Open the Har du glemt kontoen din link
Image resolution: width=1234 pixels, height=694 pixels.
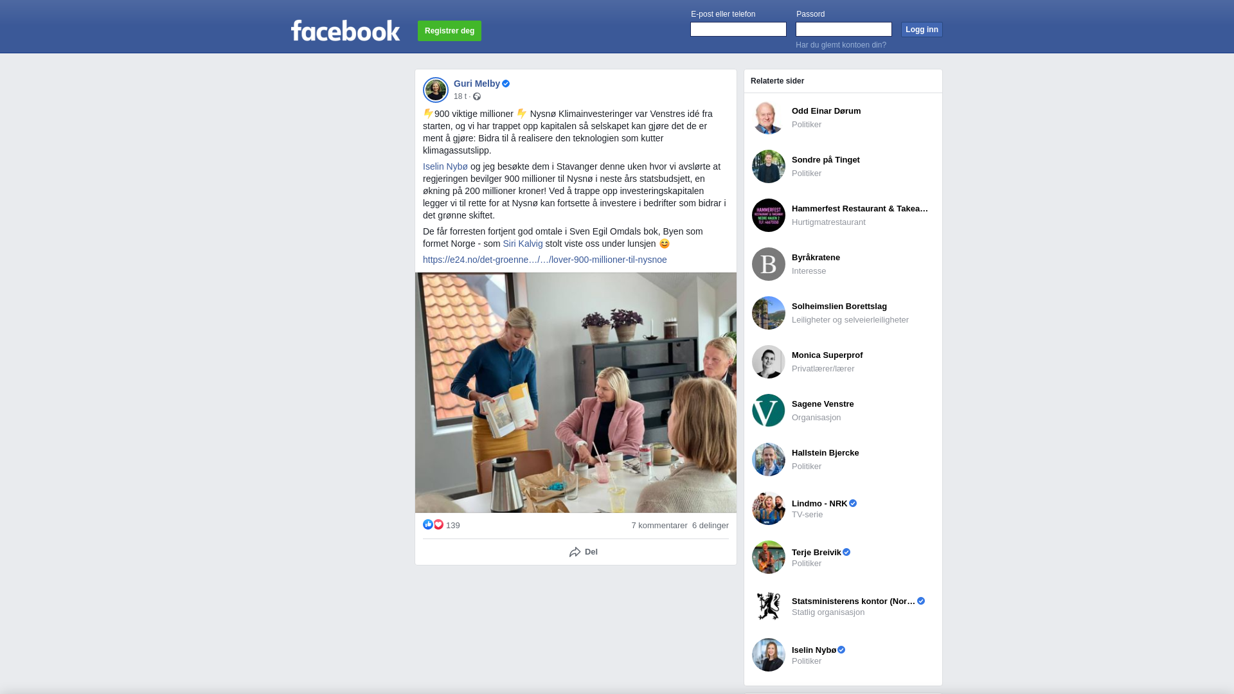(x=841, y=45)
